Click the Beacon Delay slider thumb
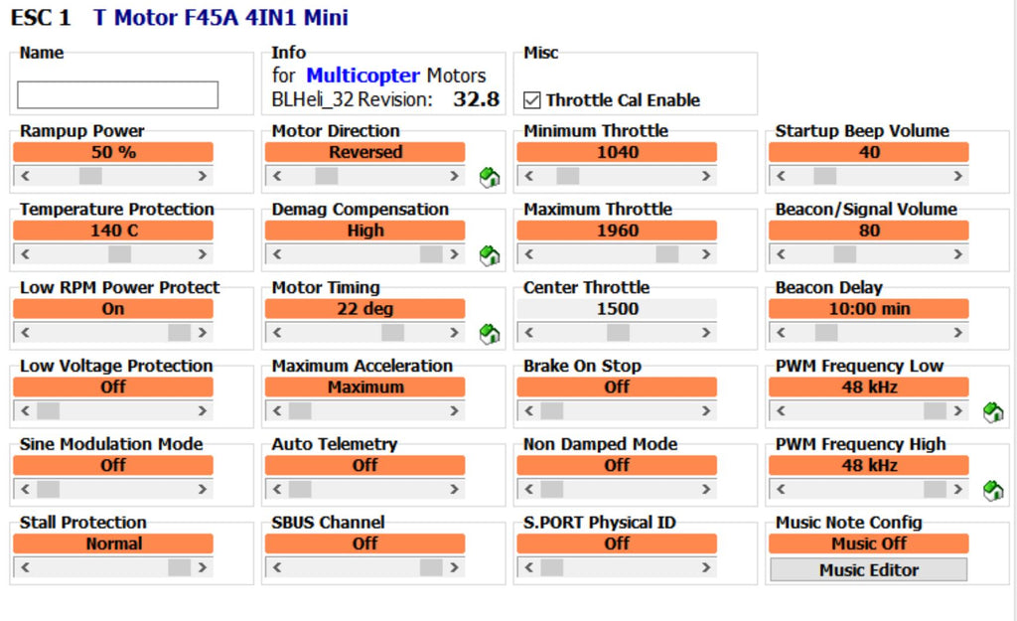This screenshot has height=621, width=1017. tap(826, 333)
